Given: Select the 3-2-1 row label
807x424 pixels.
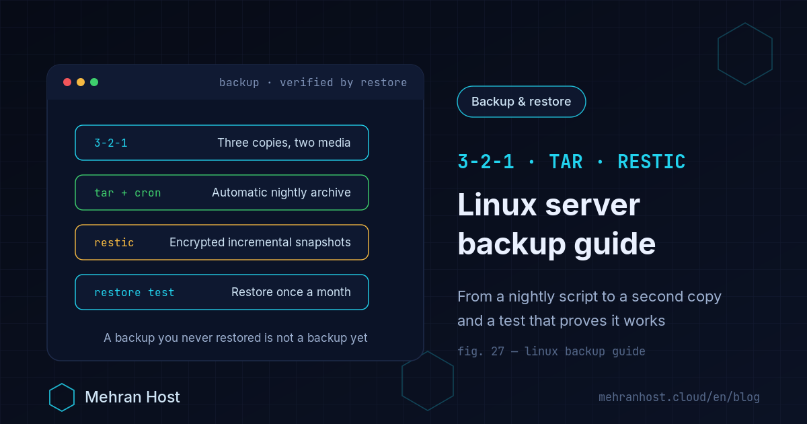Looking at the screenshot, I should tap(111, 143).
